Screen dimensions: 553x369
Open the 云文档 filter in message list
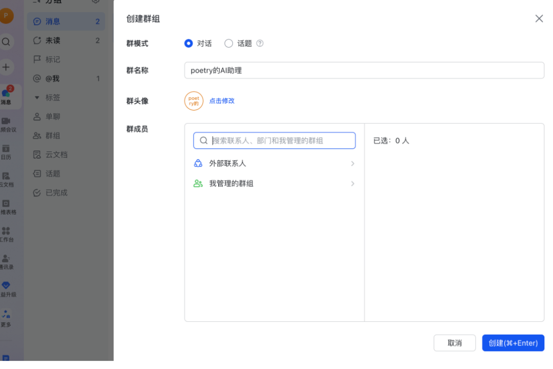coord(66,155)
